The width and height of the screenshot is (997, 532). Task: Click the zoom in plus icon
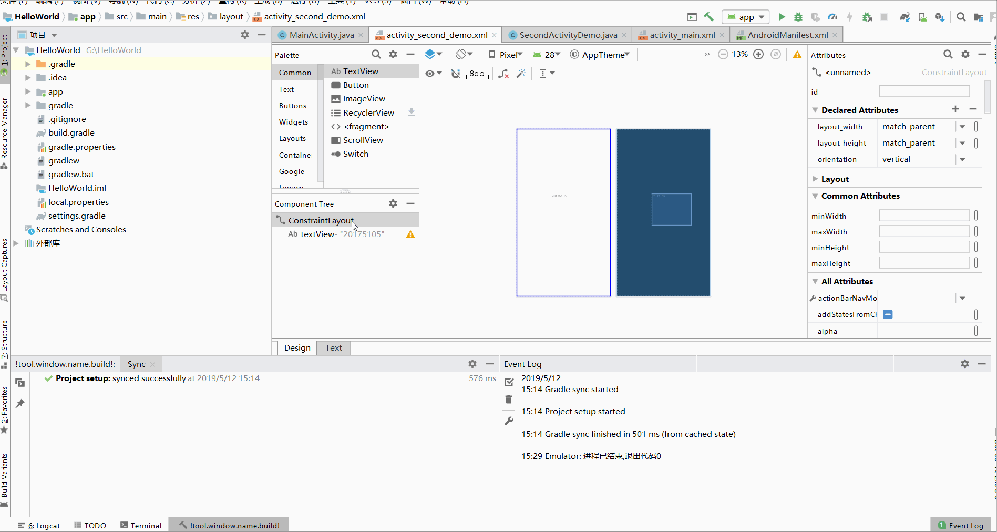(758, 54)
